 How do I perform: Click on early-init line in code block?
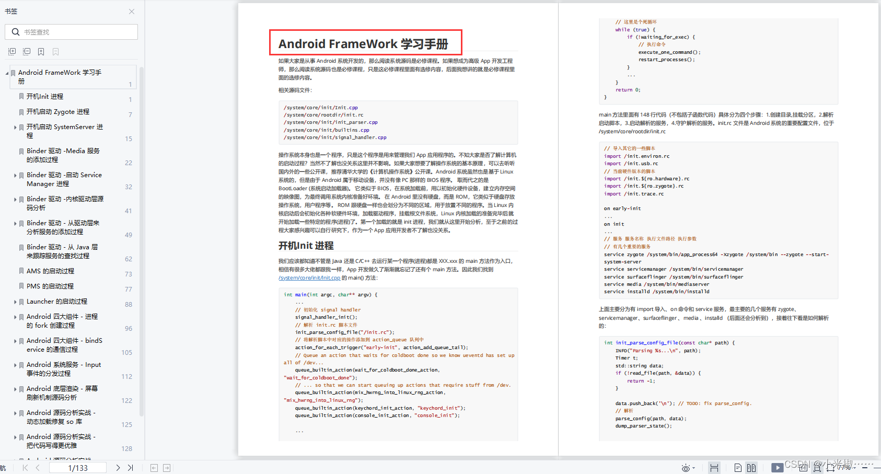click(x=622, y=209)
